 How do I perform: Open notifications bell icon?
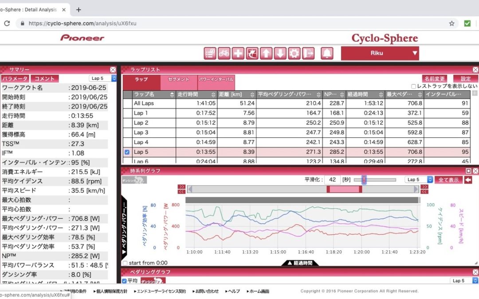coord(327,54)
